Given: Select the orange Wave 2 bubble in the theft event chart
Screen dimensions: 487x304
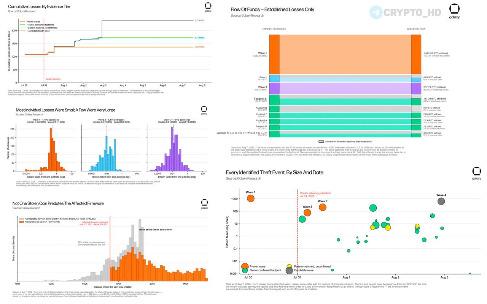Looking at the screenshot, I should [307, 213].
